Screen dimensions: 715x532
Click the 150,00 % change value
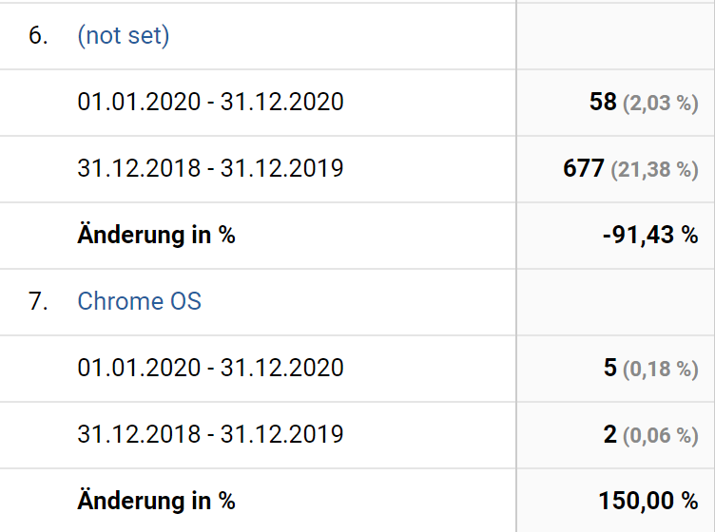tap(648, 501)
